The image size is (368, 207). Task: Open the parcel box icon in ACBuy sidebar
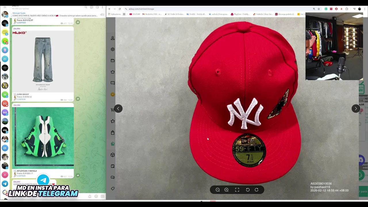pyautogui.click(x=113, y=155)
